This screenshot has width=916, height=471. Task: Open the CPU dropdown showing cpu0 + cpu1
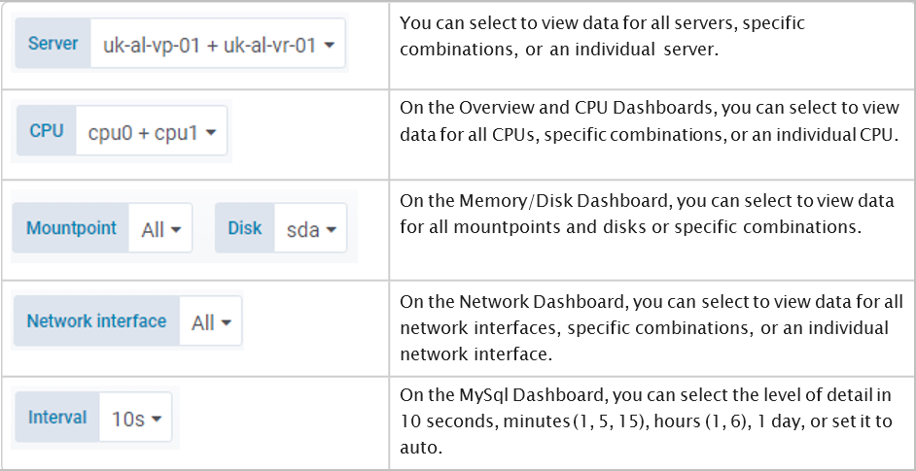point(151,132)
